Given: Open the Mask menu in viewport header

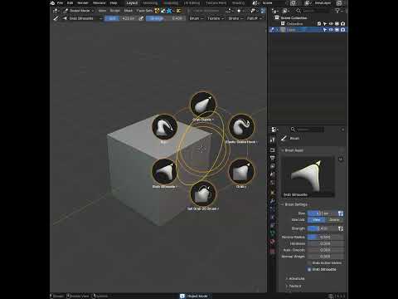Looking at the screenshot, I should tap(128, 11).
